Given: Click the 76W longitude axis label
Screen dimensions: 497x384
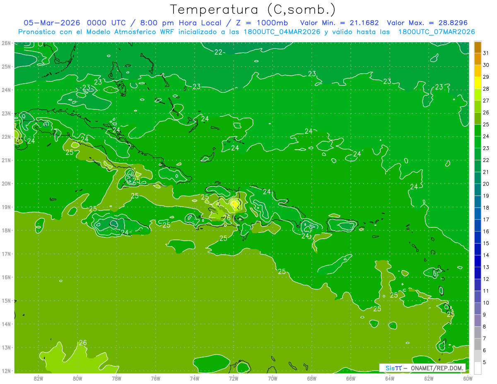Looking at the screenshot, I should point(156,378).
